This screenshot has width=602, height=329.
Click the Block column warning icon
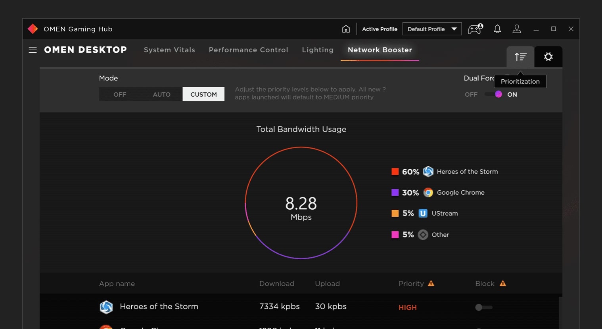click(503, 283)
